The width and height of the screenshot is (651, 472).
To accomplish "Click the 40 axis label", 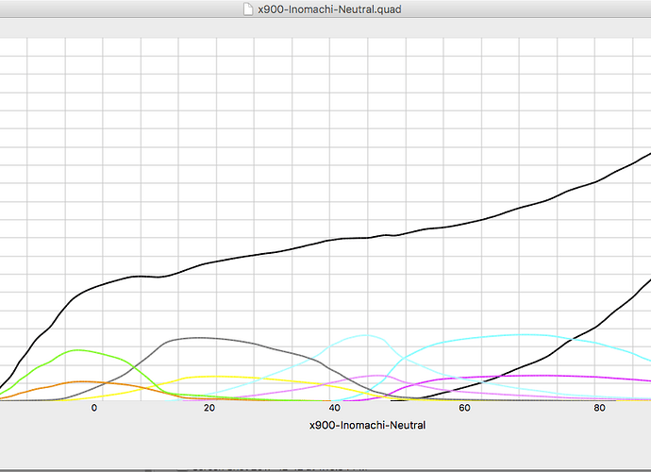I will (x=334, y=409).
